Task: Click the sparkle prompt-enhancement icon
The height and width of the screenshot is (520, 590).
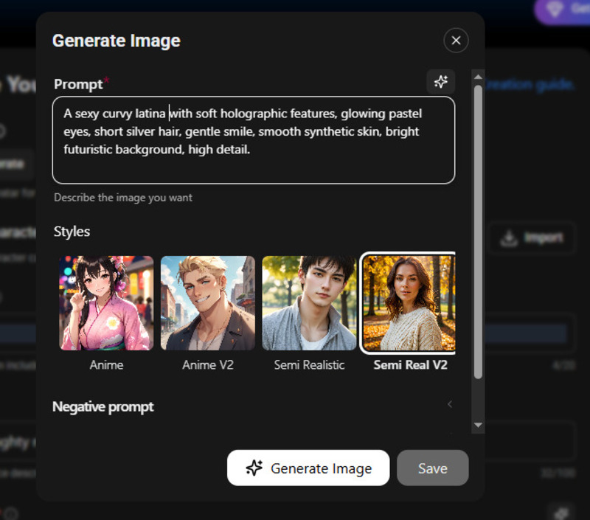Action: coord(440,81)
